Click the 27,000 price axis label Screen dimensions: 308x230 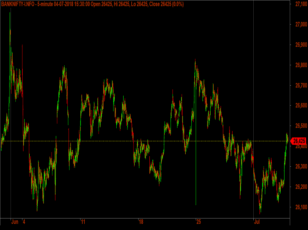301,24
